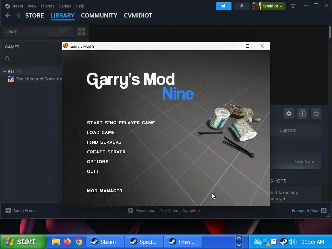The height and width of the screenshot is (249, 332).
Task: Click the downloads icon in Steam footer
Action: point(130,210)
